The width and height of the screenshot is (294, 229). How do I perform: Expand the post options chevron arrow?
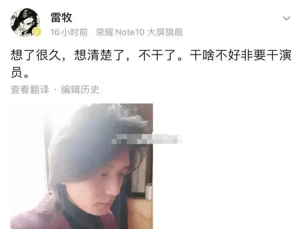pyautogui.click(x=286, y=18)
